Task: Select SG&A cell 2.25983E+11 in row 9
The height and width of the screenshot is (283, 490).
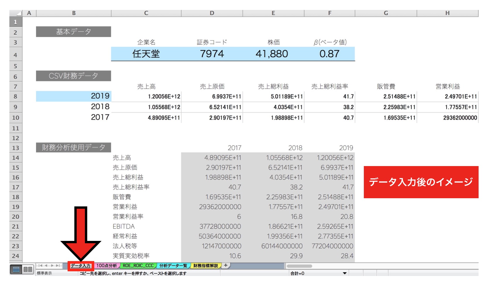Action: (x=386, y=107)
